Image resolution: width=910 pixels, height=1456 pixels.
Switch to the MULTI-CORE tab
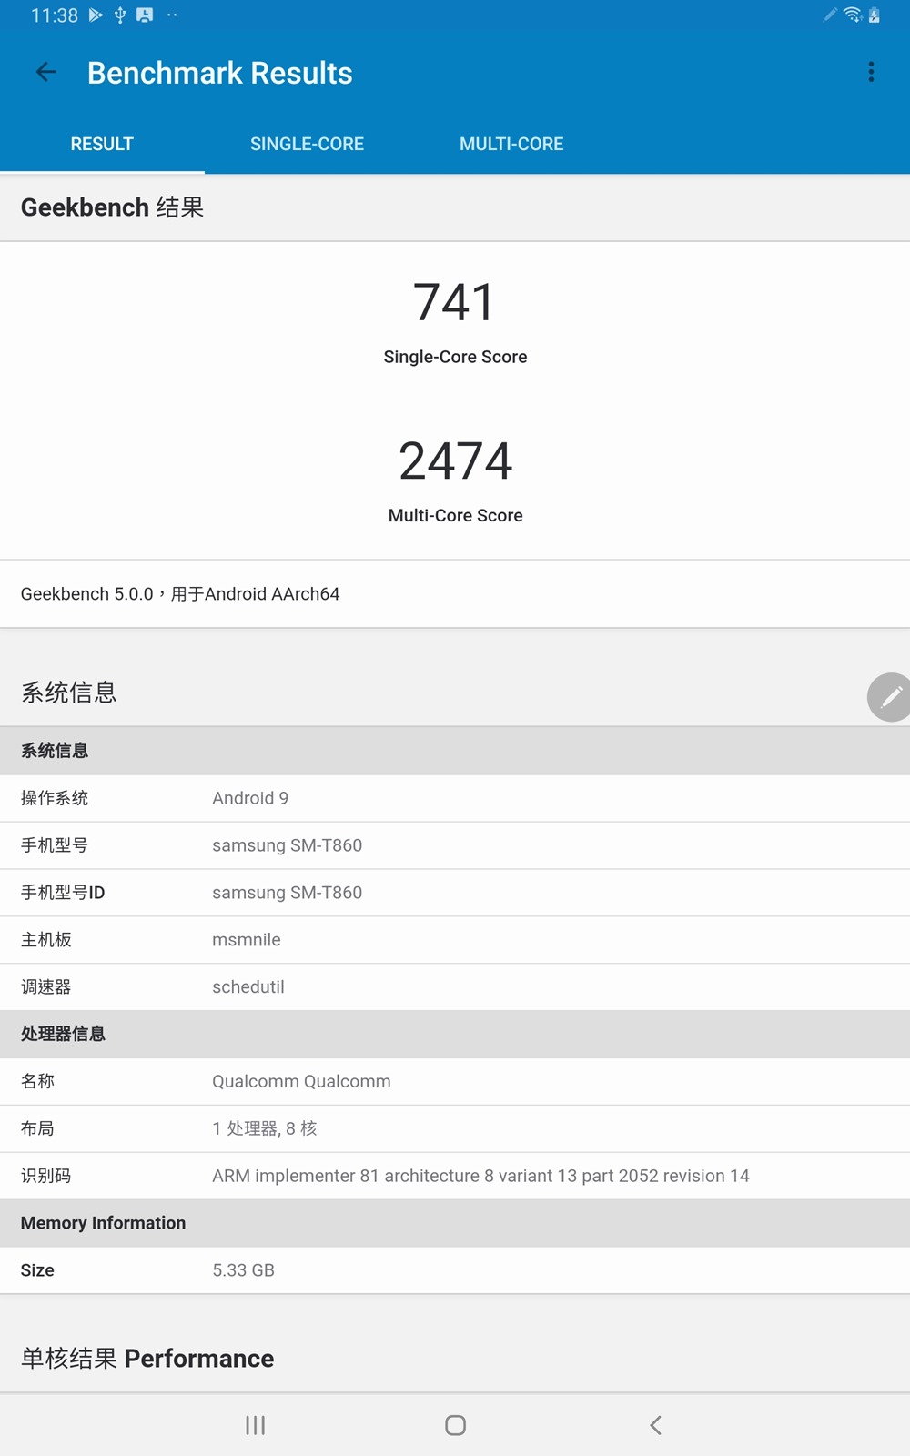click(x=511, y=144)
